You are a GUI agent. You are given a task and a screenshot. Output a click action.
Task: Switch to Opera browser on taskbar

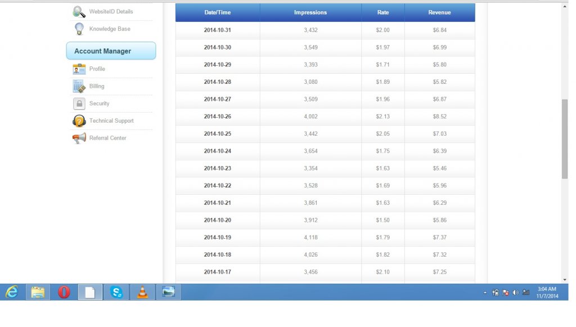pos(64,293)
